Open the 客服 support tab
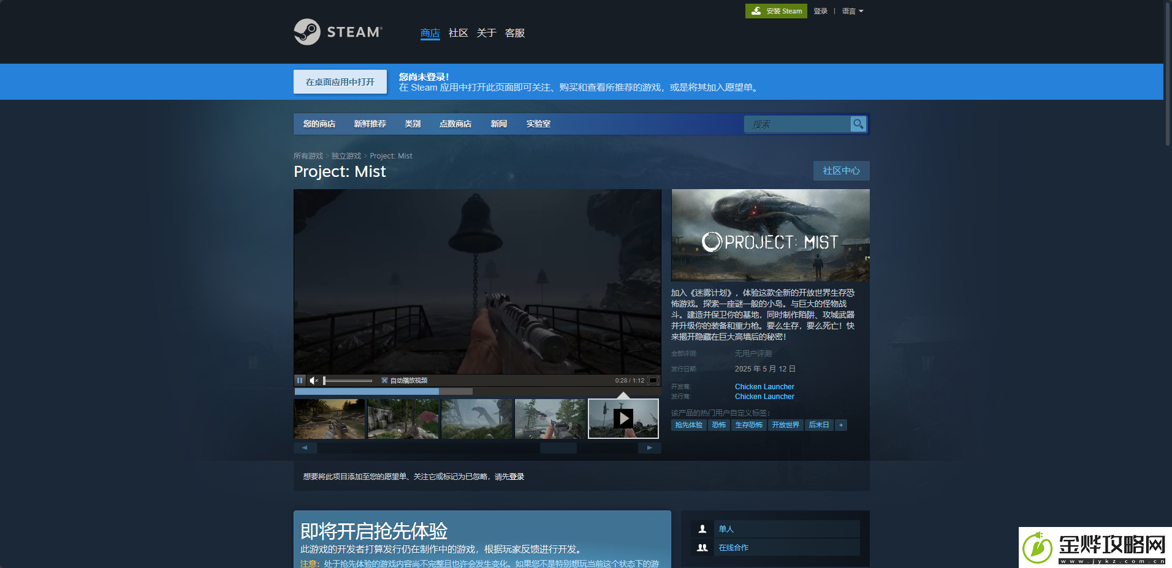 [x=515, y=33]
